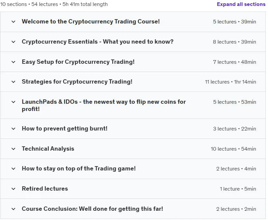Image resolution: width=268 pixels, height=220 pixels.
Task: Click the 5 lectures • 53min label
Action: point(235,102)
